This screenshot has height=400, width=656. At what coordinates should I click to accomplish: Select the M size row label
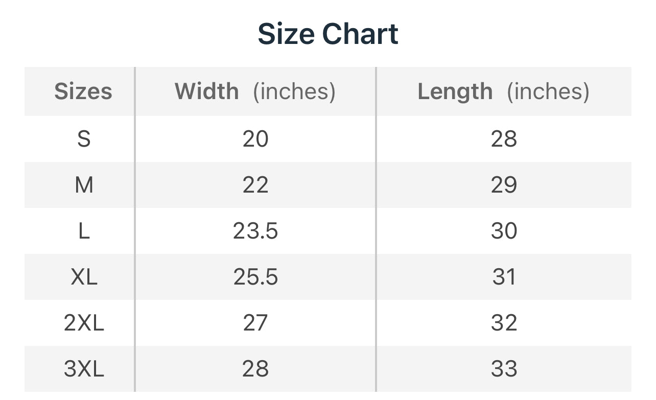click(84, 185)
